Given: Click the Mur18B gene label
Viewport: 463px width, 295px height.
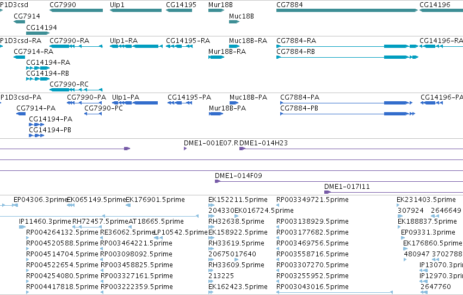Looking at the screenshot, I should (220, 5).
